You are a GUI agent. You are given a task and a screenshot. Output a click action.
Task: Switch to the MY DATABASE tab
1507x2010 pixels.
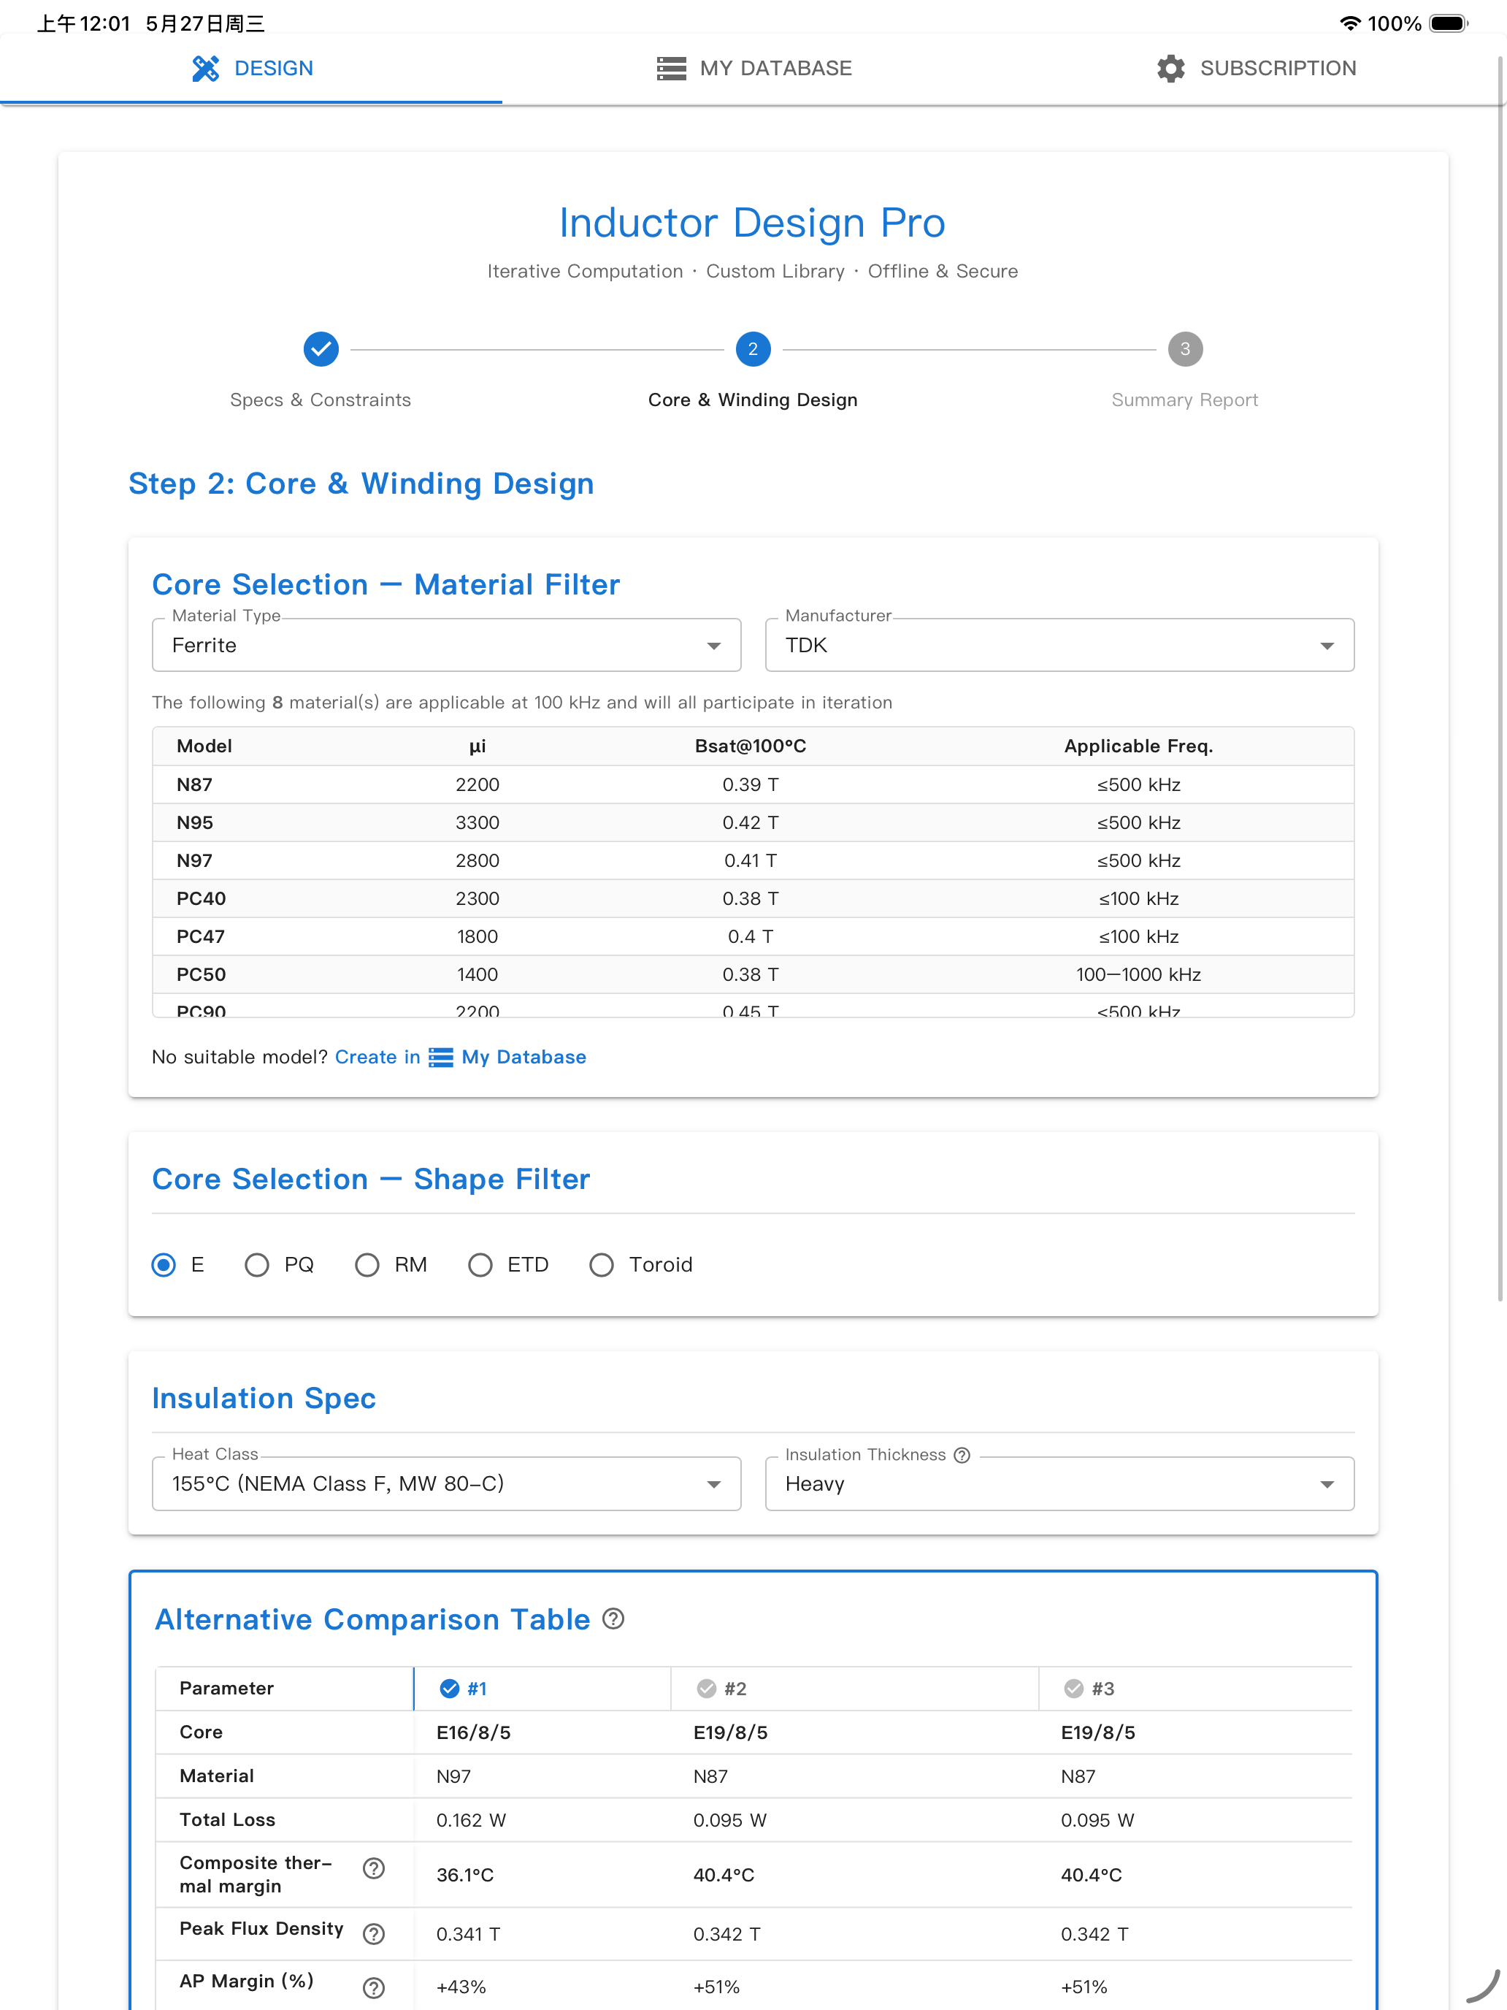tap(753, 68)
